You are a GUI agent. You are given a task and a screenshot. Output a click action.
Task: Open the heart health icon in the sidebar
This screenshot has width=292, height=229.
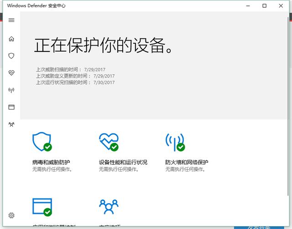click(x=11, y=73)
